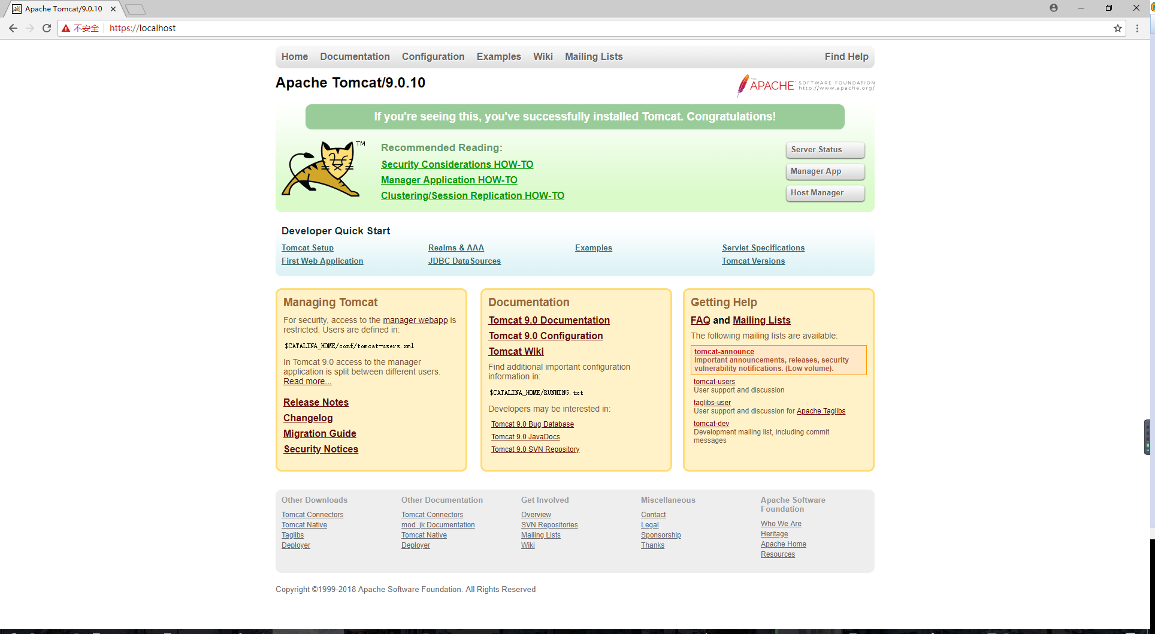Click Find Help in the navigation bar
Image resolution: width=1155 pixels, height=634 pixels.
click(x=846, y=56)
